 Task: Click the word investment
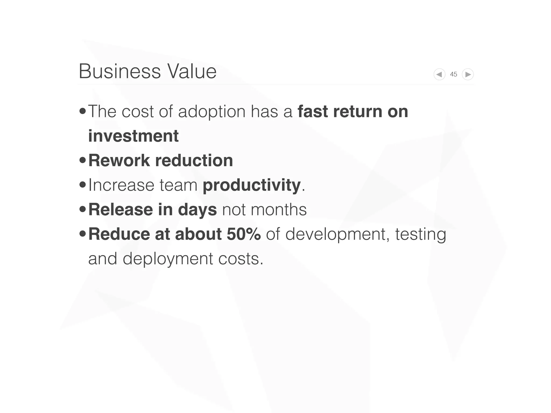tap(133, 136)
